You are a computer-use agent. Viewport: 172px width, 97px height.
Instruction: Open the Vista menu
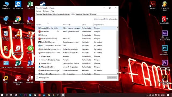click(52, 11)
